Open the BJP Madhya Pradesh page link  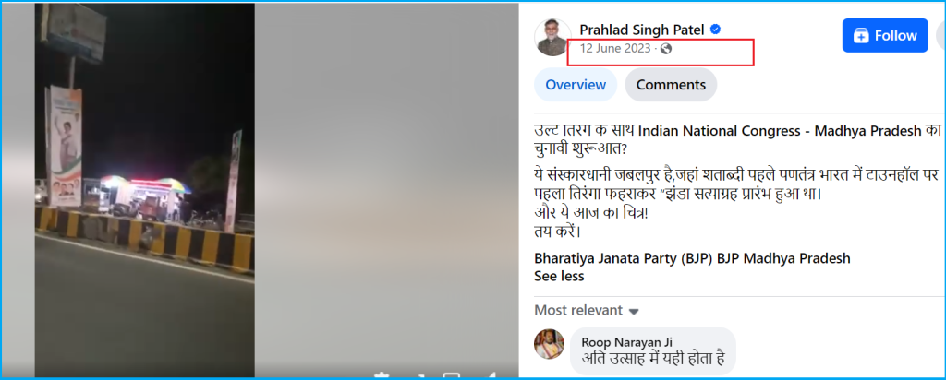tap(783, 259)
